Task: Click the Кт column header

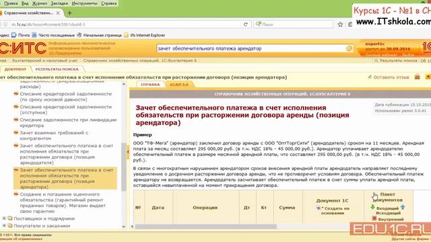Action: pyautogui.click(x=264, y=208)
